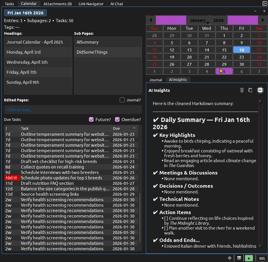Screen dimensions: 268x262
Task: Click the trash icon in AI Insights
Action: [242, 90]
